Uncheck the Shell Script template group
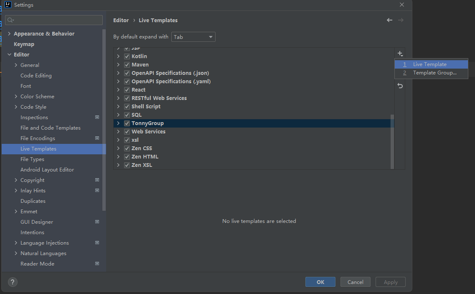Image resolution: width=475 pixels, height=294 pixels. 127,107
